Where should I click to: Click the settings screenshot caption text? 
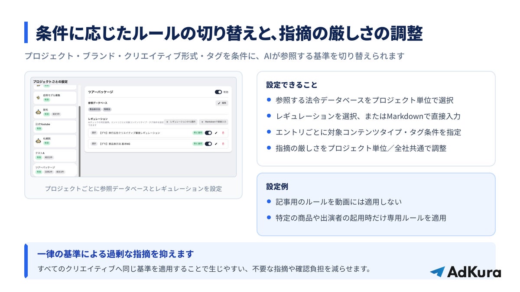click(133, 189)
